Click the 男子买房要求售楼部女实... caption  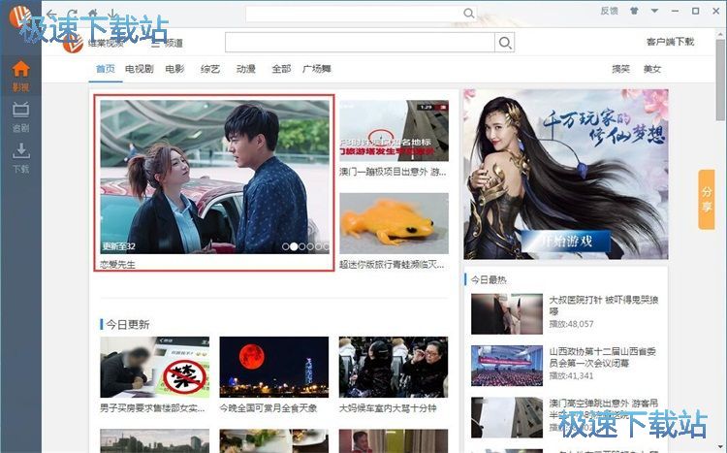[152, 408]
